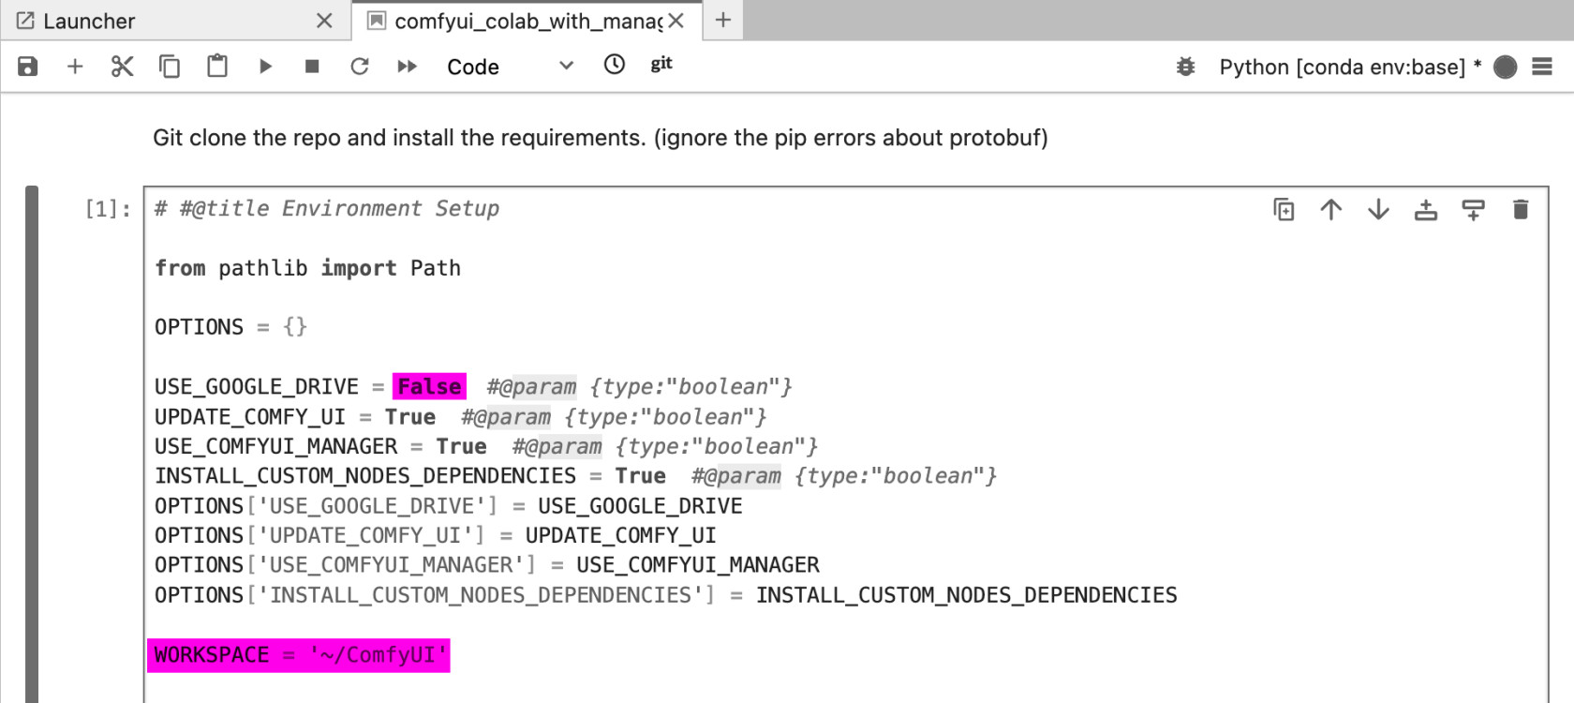Switch kernel via Python [conda env:base]

pos(1343,67)
